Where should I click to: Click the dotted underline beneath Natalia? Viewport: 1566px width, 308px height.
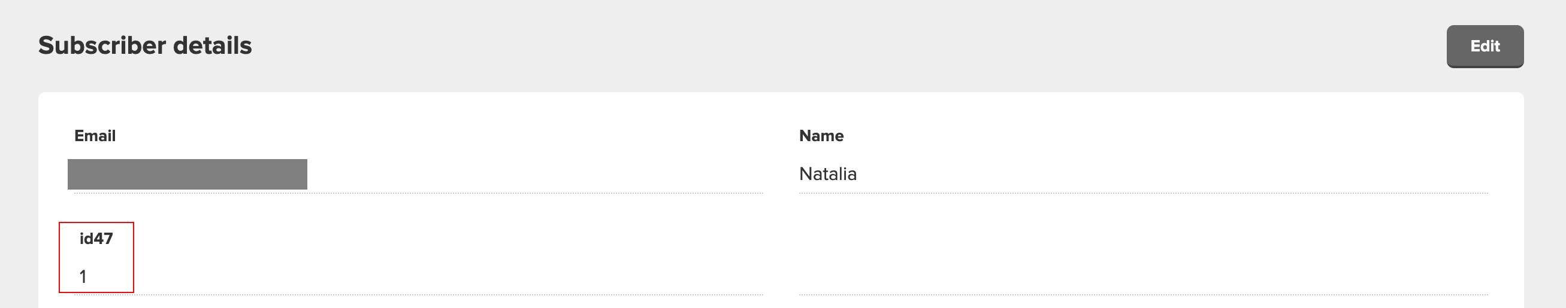coord(1143,193)
